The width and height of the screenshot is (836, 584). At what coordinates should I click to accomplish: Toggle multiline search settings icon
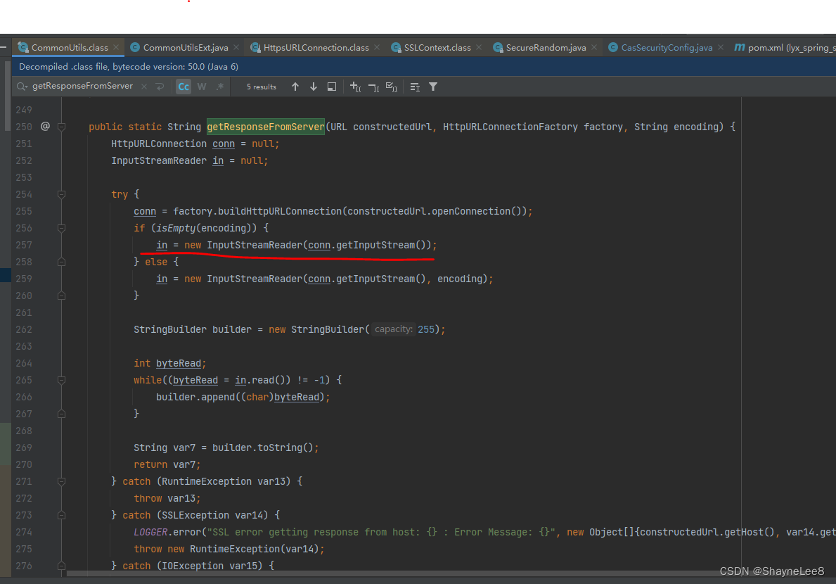415,87
